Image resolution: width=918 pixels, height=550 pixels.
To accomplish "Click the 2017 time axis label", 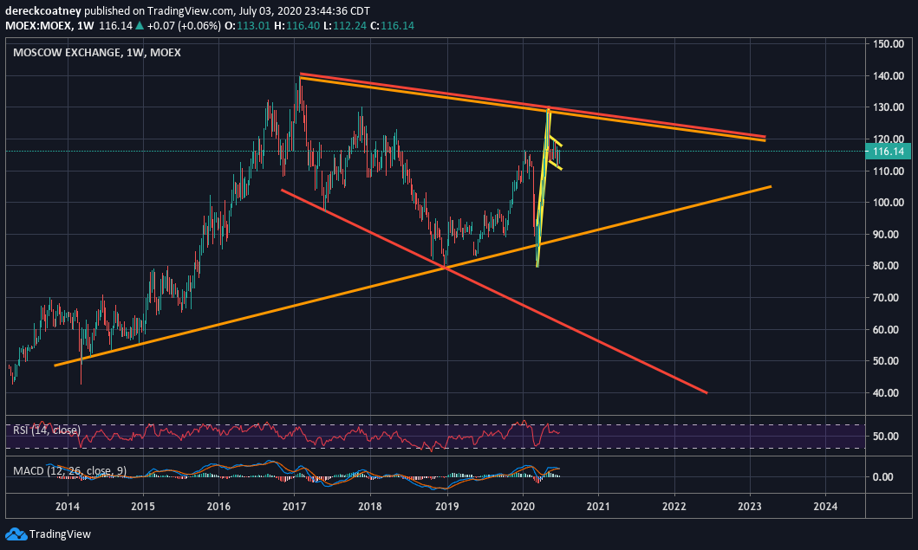I will 295,506.
